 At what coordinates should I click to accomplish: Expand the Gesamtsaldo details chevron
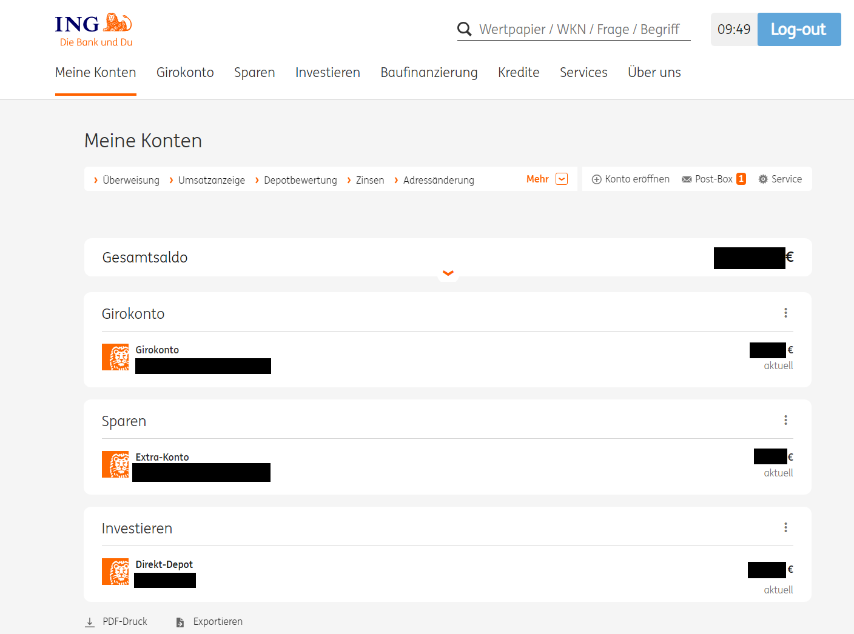pos(448,273)
